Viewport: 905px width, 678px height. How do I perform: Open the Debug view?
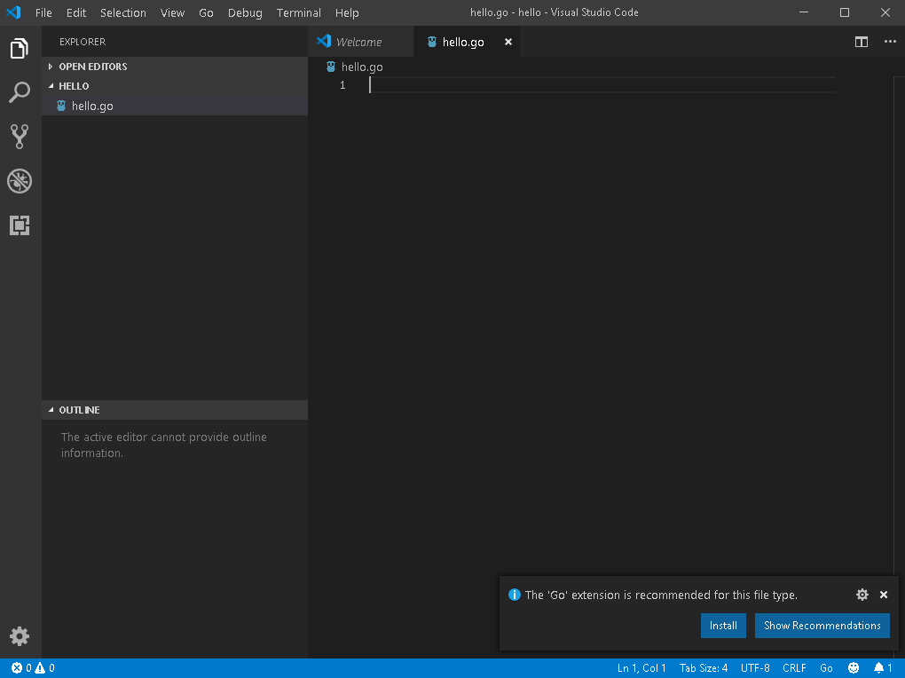click(20, 181)
